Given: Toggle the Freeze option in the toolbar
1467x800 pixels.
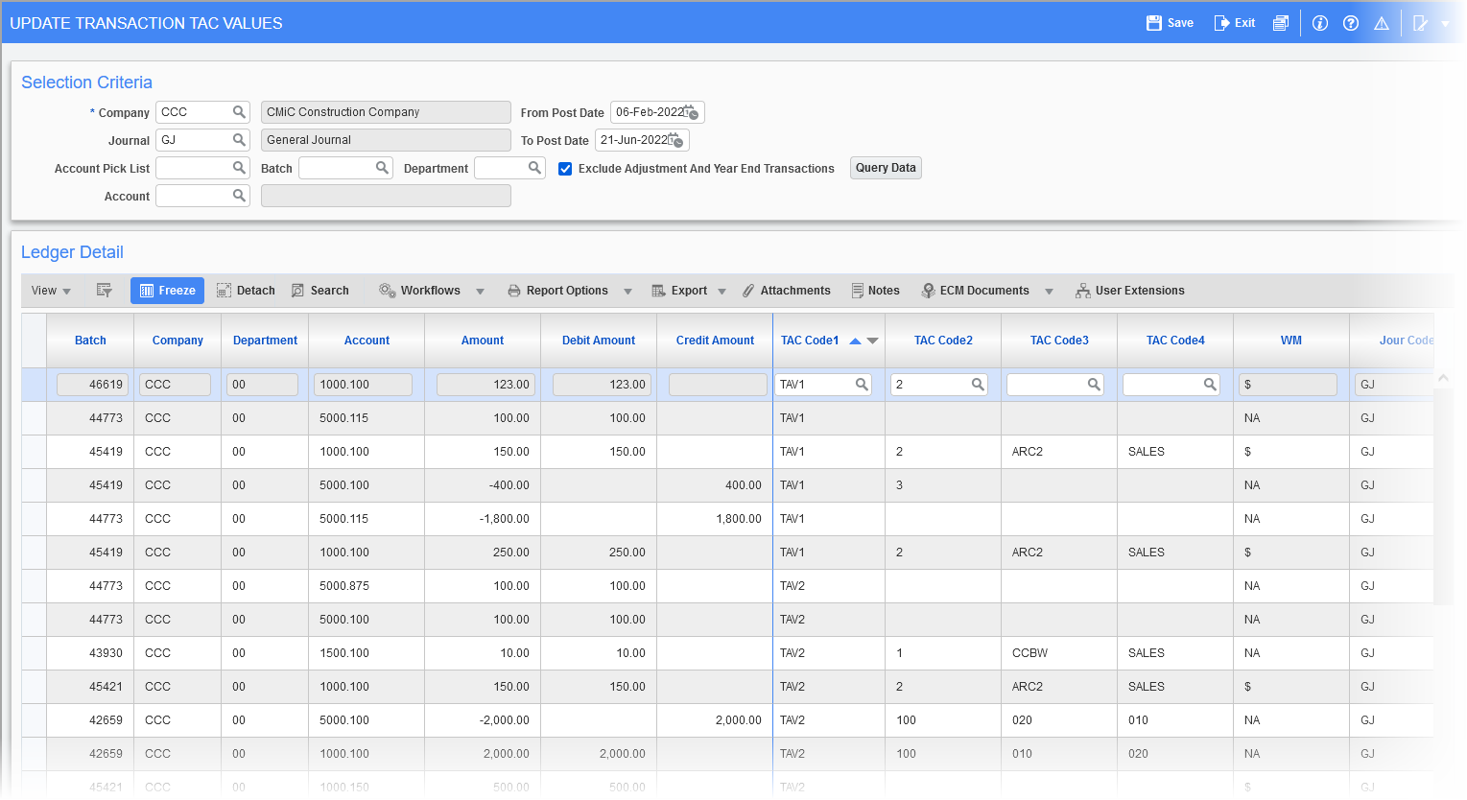Looking at the screenshot, I should (167, 290).
